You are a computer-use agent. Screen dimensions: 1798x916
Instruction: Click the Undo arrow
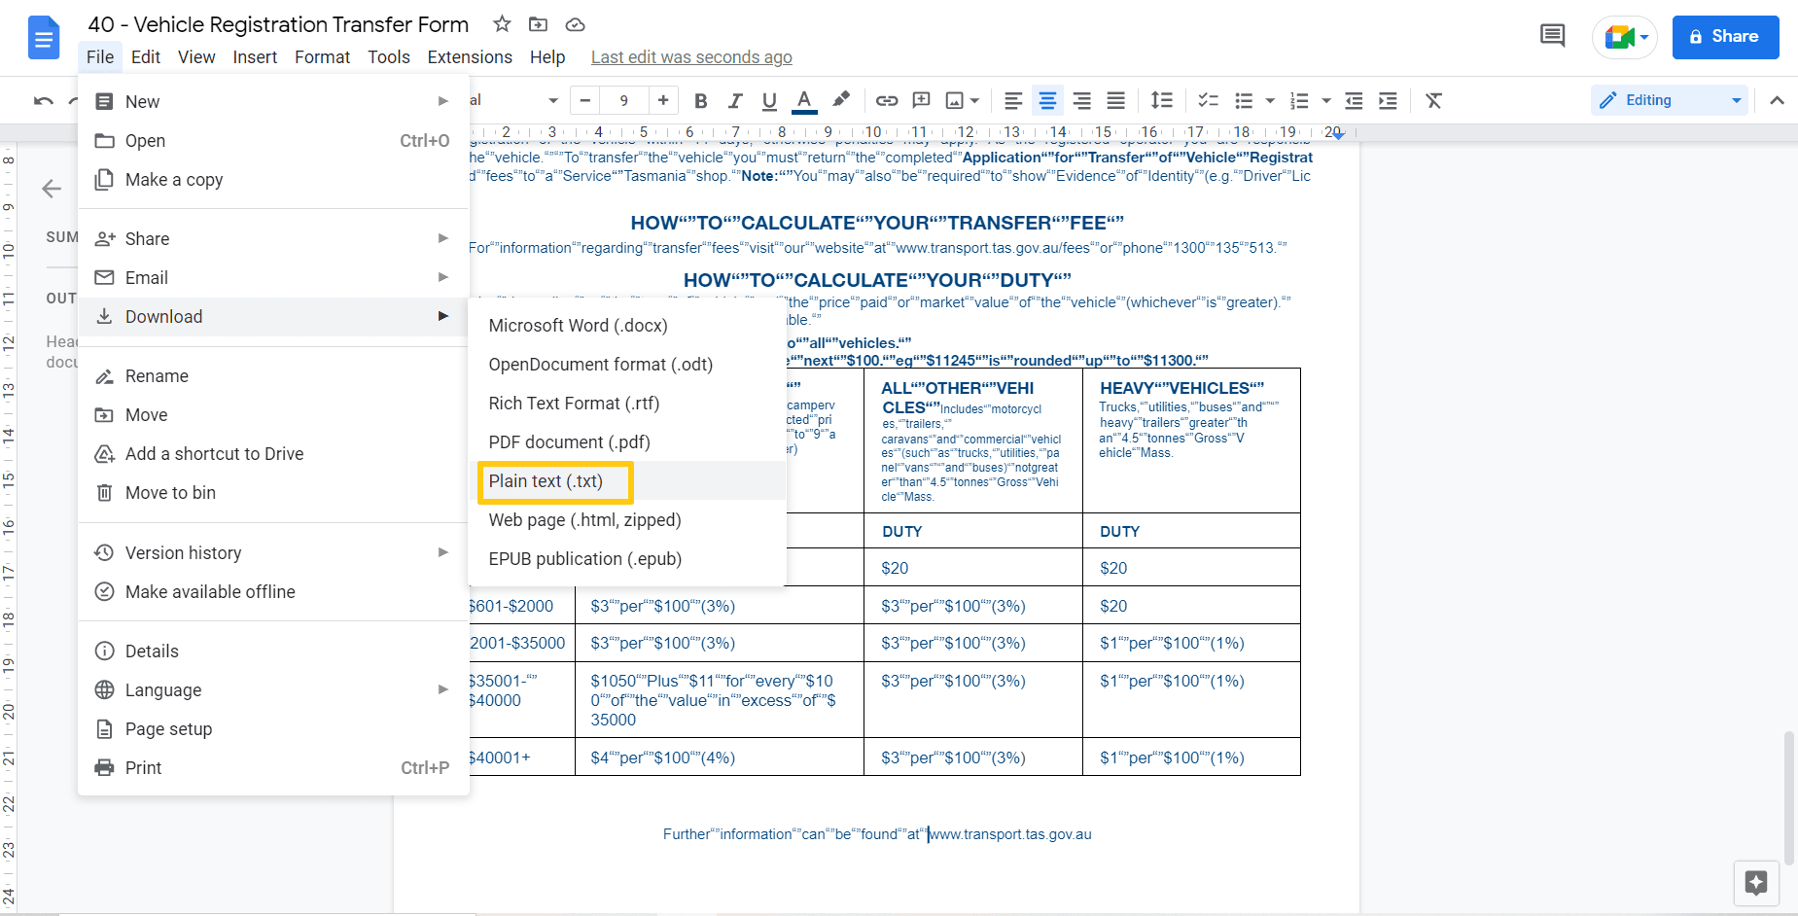(44, 100)
